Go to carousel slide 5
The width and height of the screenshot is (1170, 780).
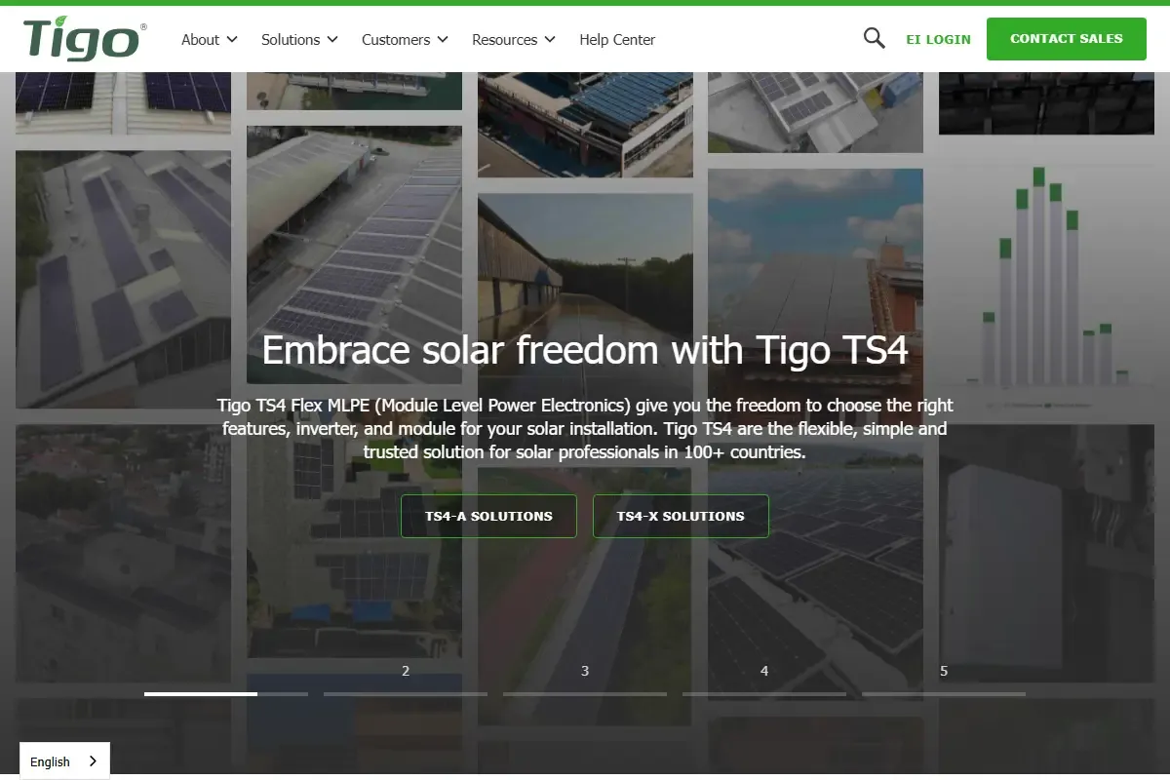pyautogui.click(x=944, y=682)
